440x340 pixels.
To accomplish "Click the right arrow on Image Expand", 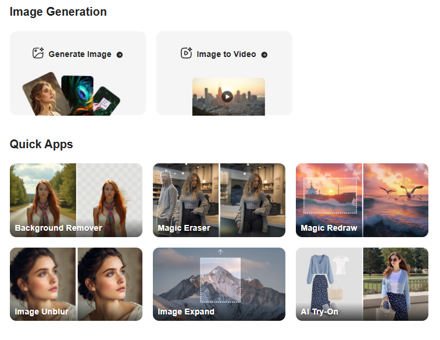I will point(248,280).
